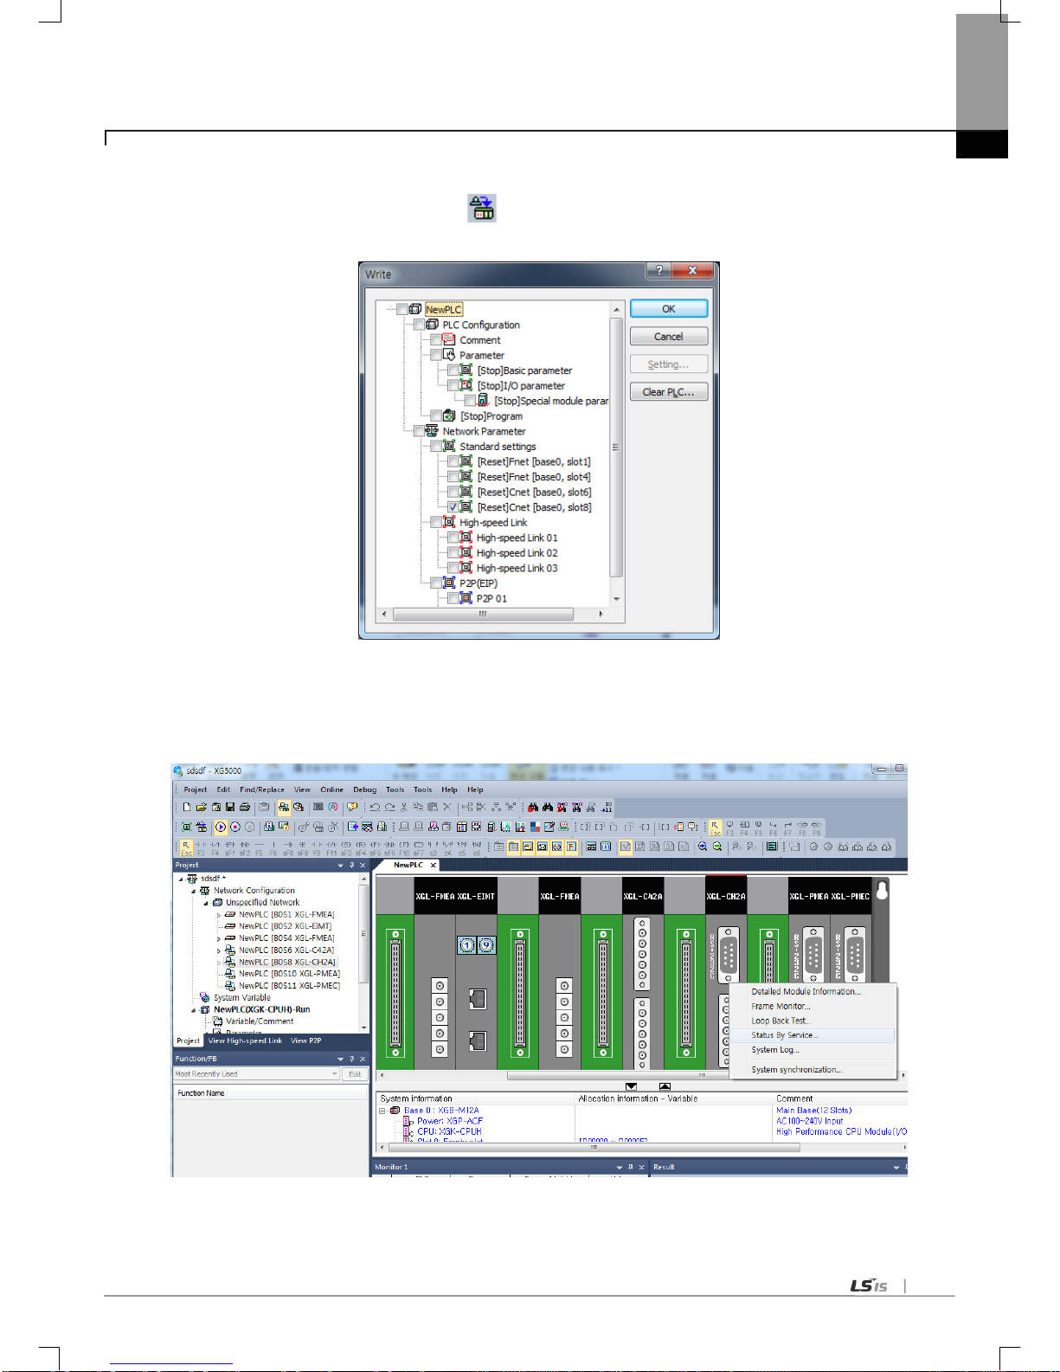Check the P2P 01 checkbox

[x=453, y=598]
